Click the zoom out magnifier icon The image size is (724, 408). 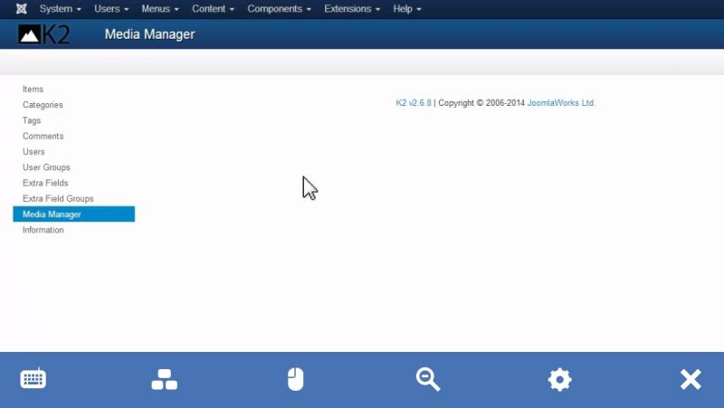coord(427,379)
